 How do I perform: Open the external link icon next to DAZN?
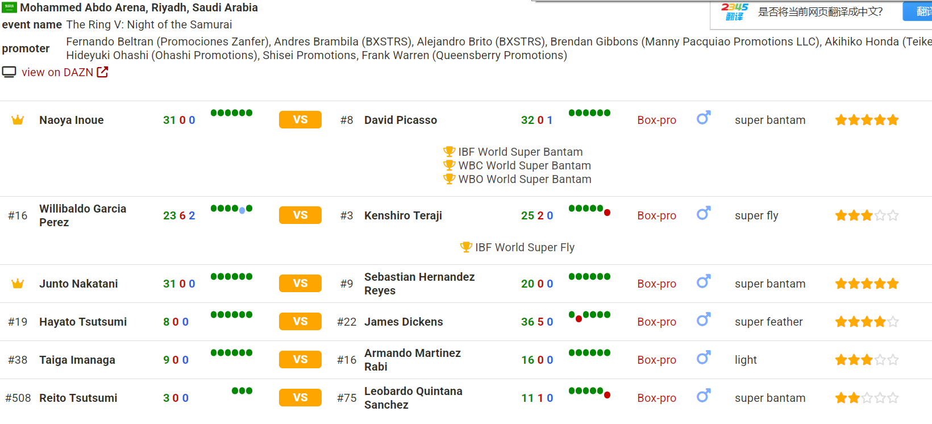[102, 72]
